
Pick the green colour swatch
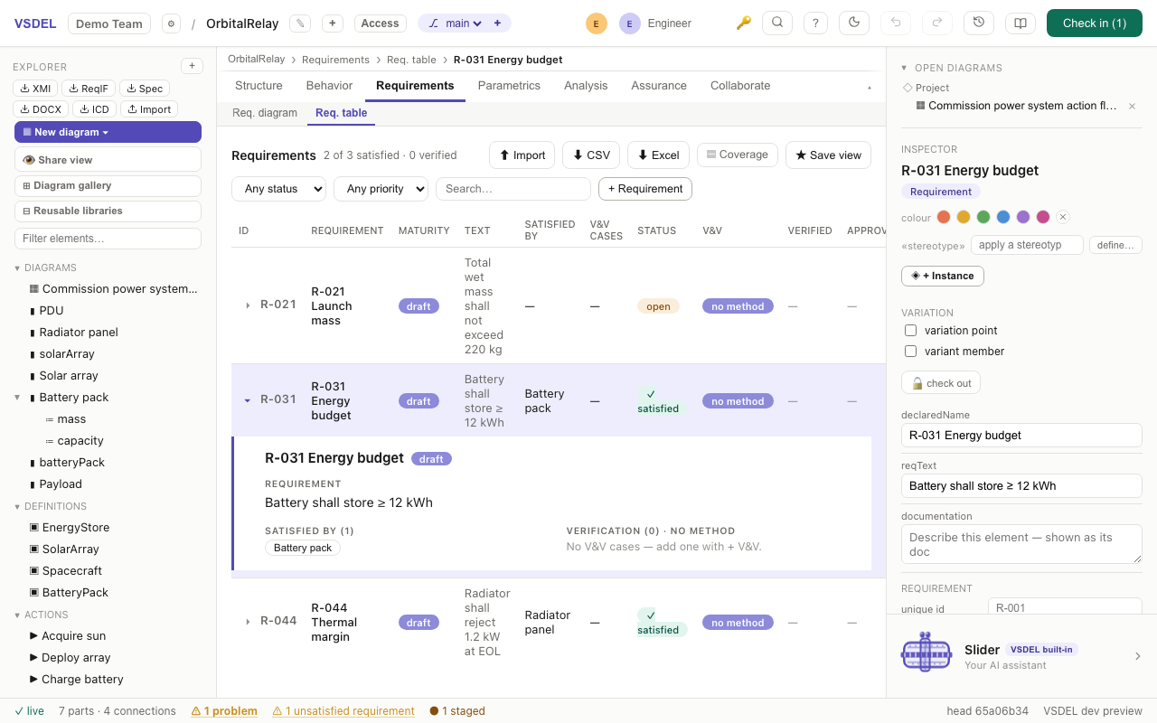pyautogui.click(x=983, y=217)
